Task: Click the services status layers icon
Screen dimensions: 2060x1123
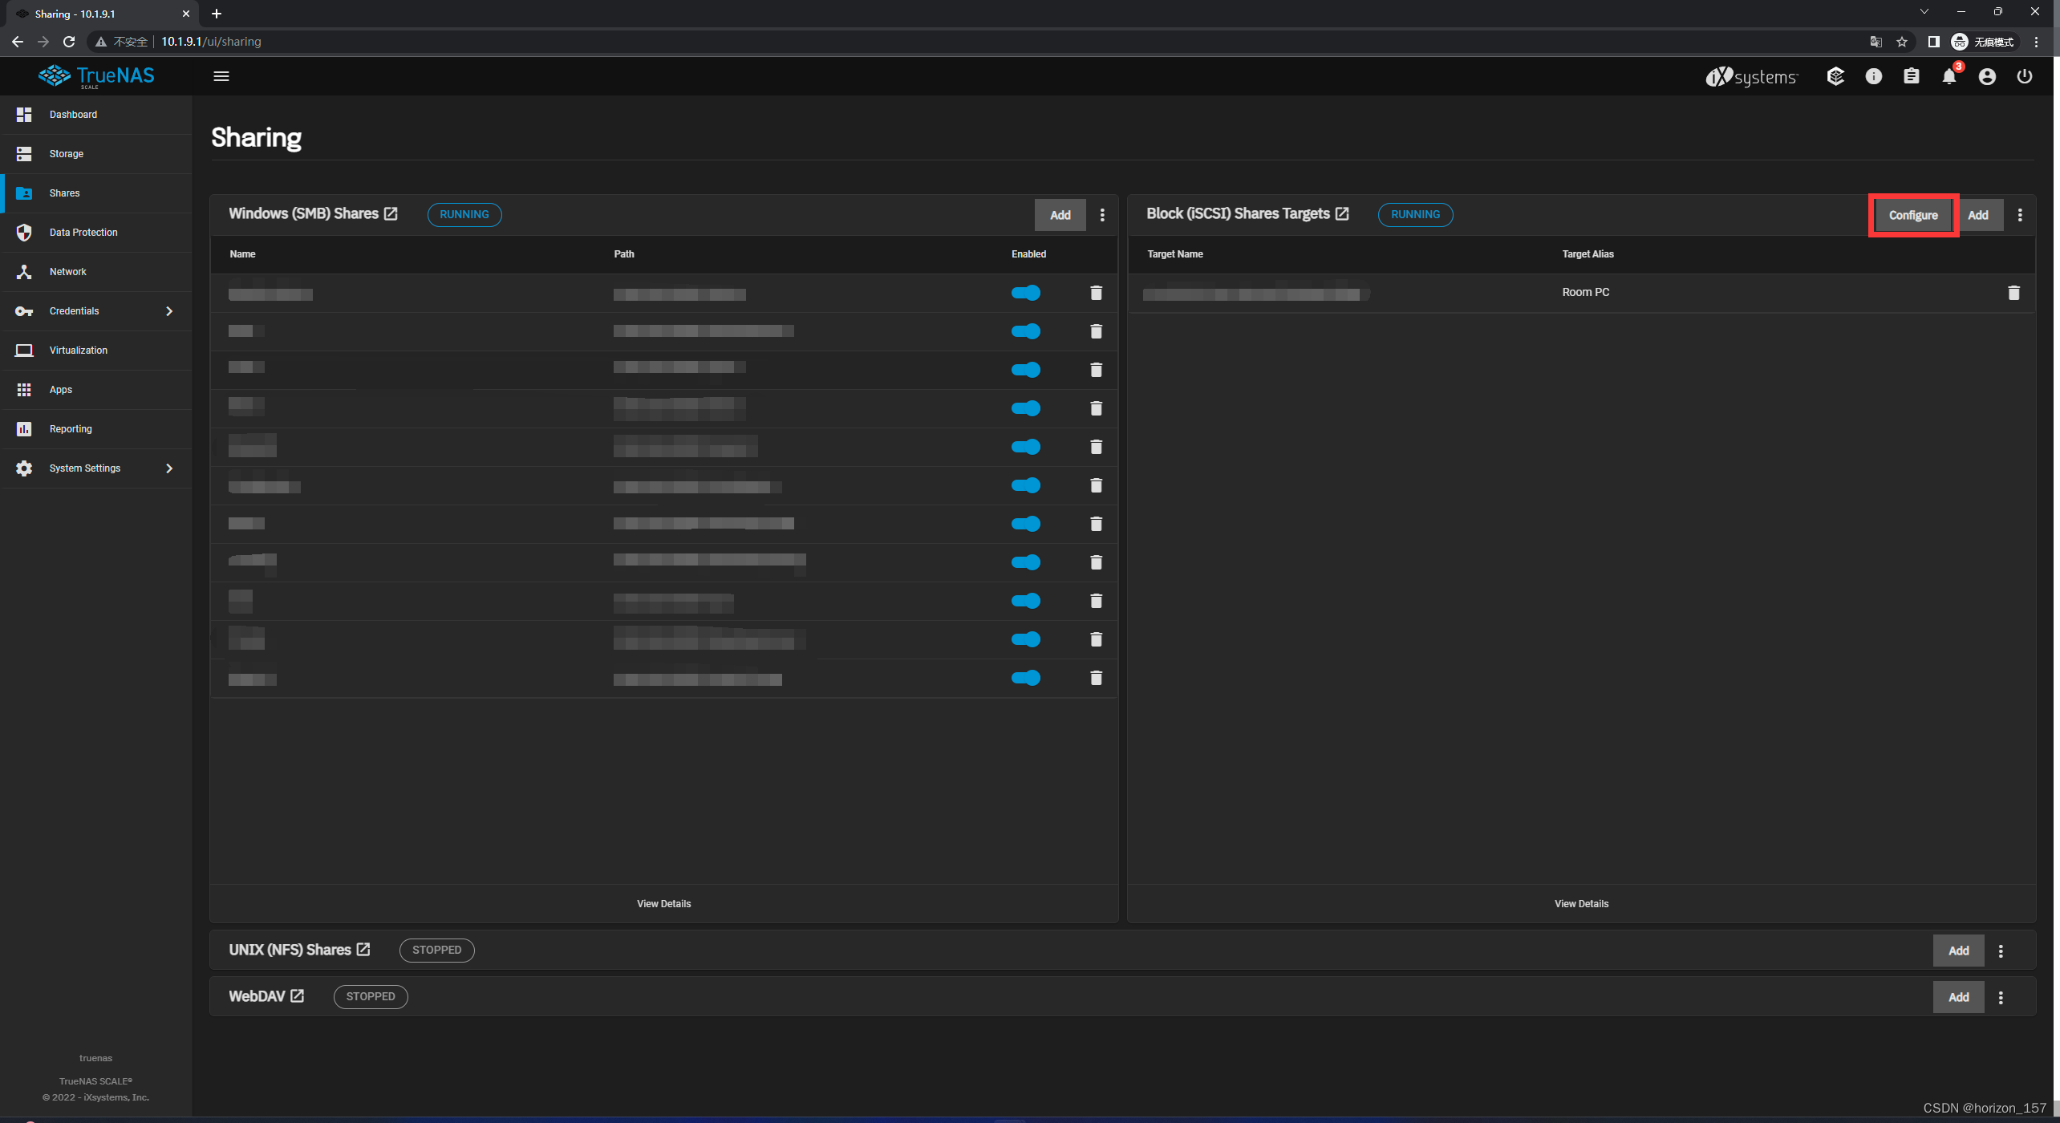Action: [1836, 76]
